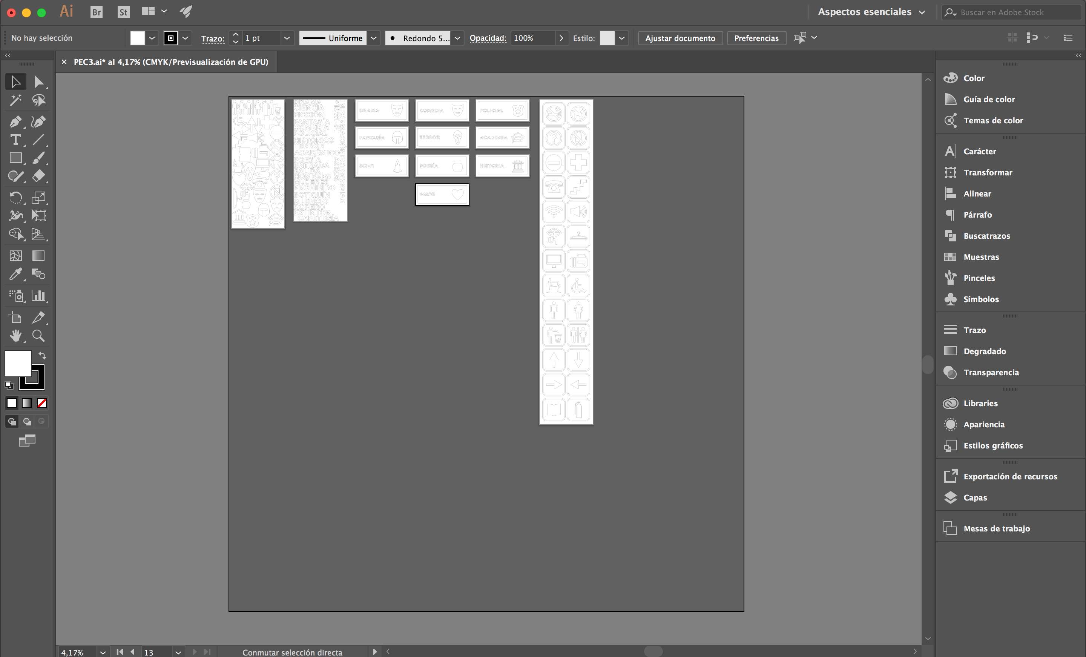The height and width of the screenshot is (657, 1086).
Task: Select the Rotate tool
Action: (15, 197)
